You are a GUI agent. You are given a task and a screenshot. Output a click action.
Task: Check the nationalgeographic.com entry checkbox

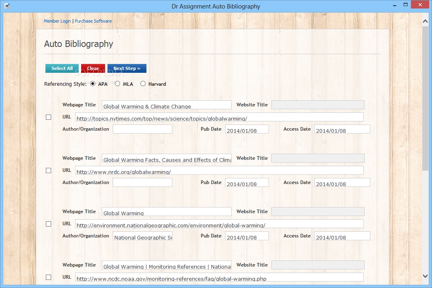(49, 224)
